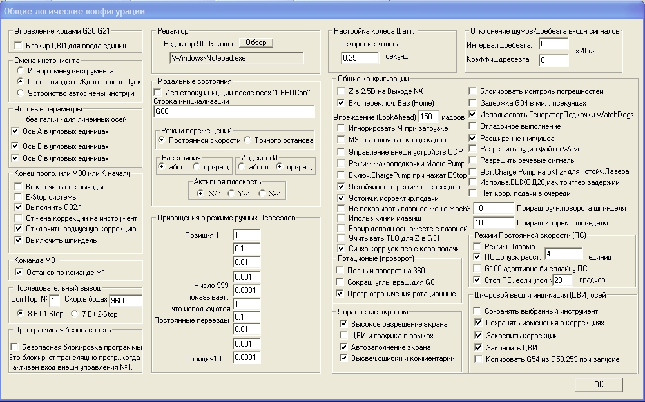Enable Игнорировать M при загрузке
This screenshot has width=645, height=402.
click(341, 128)
